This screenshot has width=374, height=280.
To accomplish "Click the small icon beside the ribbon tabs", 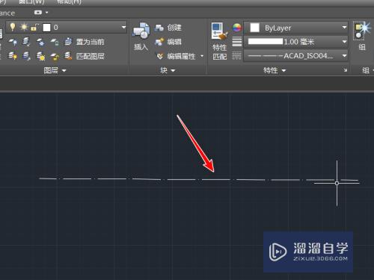I will (x=38, y=12).
